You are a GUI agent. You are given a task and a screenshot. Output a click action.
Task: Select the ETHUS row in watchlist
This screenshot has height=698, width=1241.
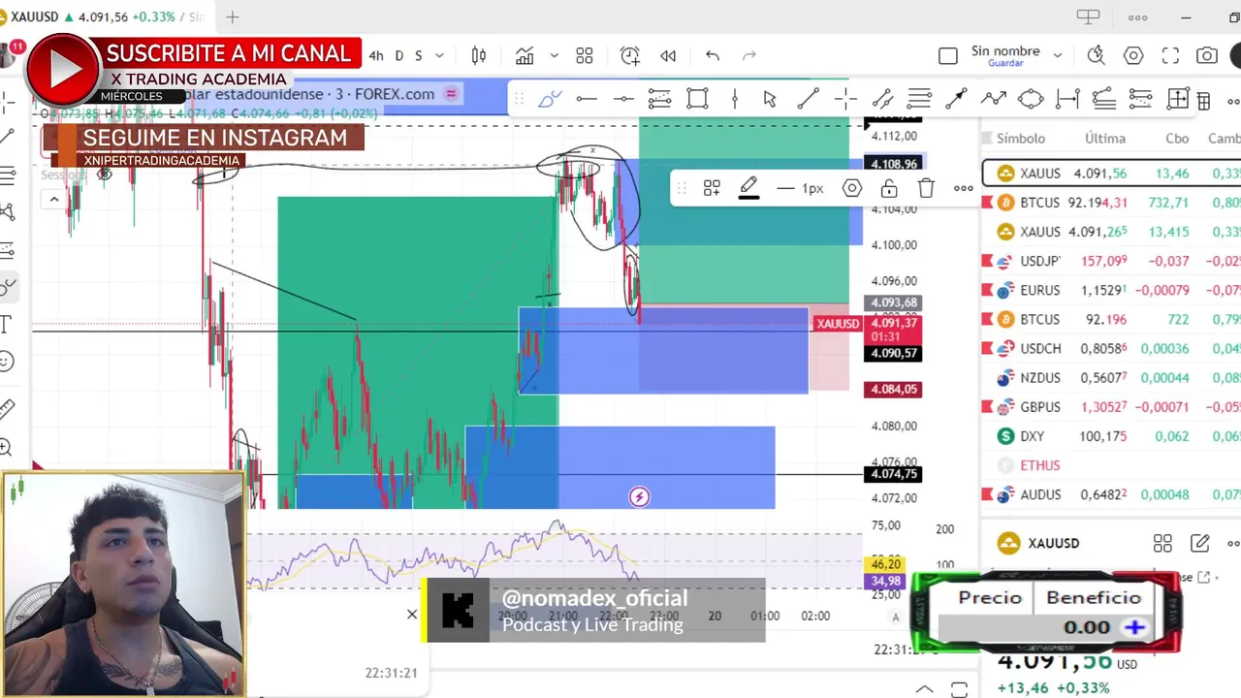1111,465
